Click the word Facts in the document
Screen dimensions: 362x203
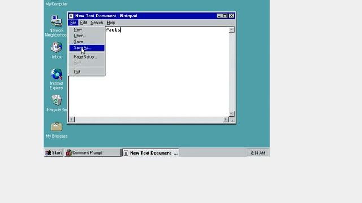(x=113, y=30)
